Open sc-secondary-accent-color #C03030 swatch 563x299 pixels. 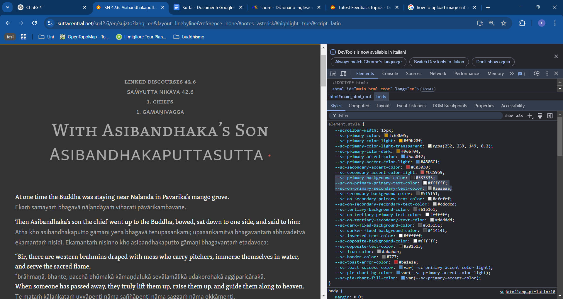(x=408, y=167)
